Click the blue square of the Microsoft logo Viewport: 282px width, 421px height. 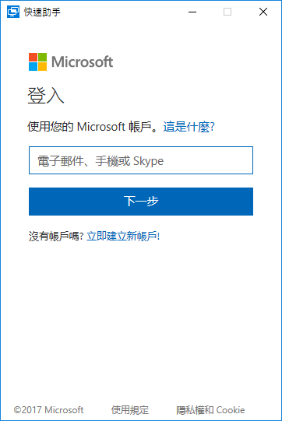[33, 66]
